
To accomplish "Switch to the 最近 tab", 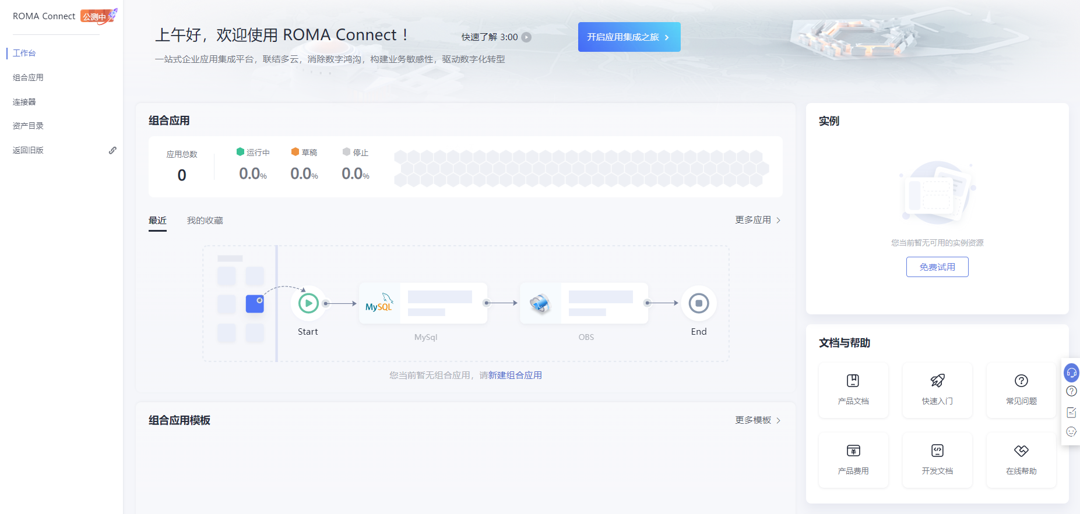I will [x=157, y=221].
